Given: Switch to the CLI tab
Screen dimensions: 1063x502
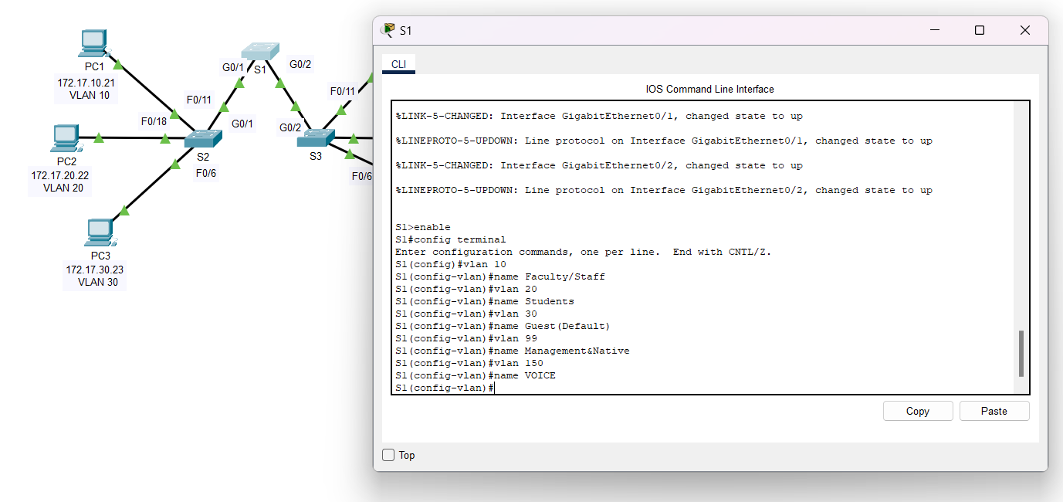Looking at the screenshot, I should (x=398, y=65).
